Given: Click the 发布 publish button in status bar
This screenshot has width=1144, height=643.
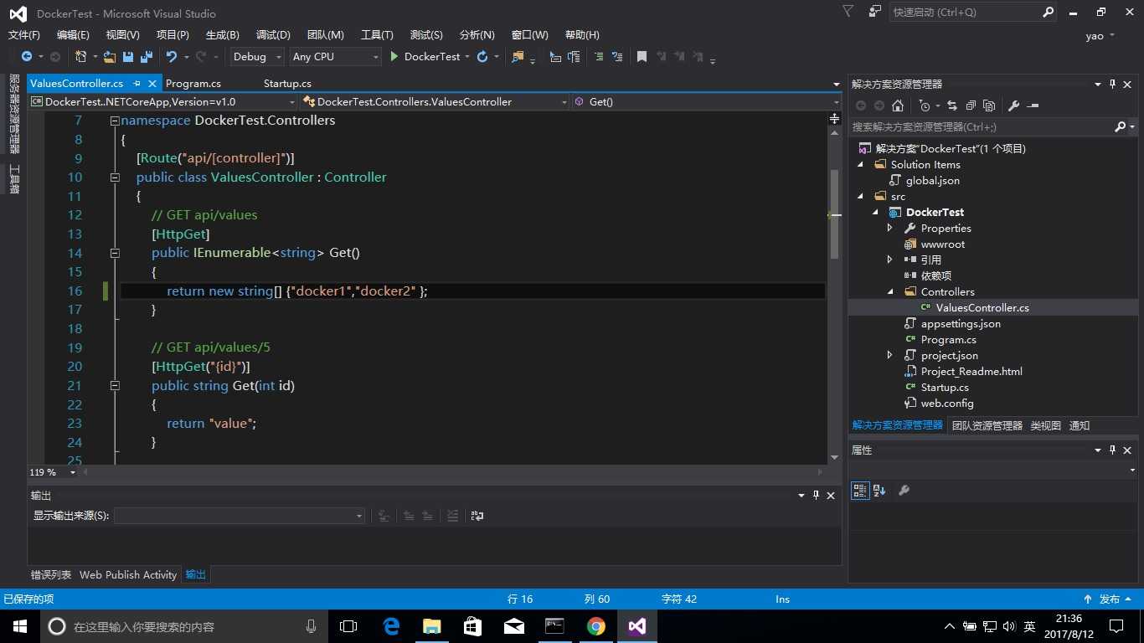Looking at the screenshot, I should pyautogui.click(x=1108, y=599).
